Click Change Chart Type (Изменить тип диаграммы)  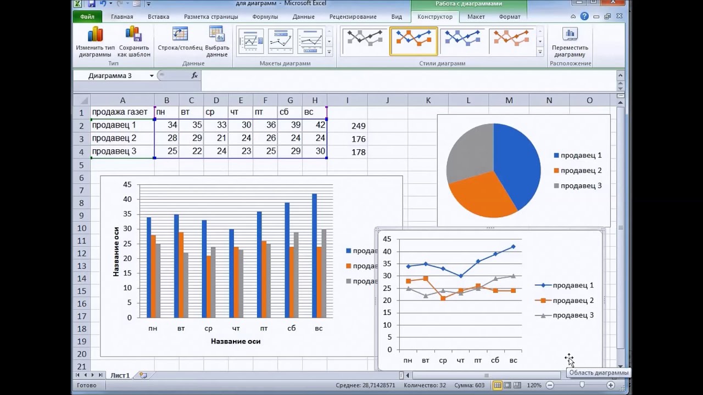pos(95,42)
